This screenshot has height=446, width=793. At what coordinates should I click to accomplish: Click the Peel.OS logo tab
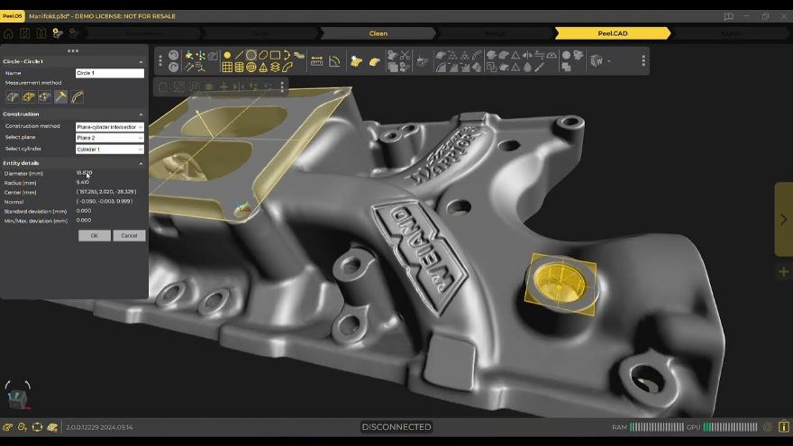pyautogui.click(x=12, y=16)
